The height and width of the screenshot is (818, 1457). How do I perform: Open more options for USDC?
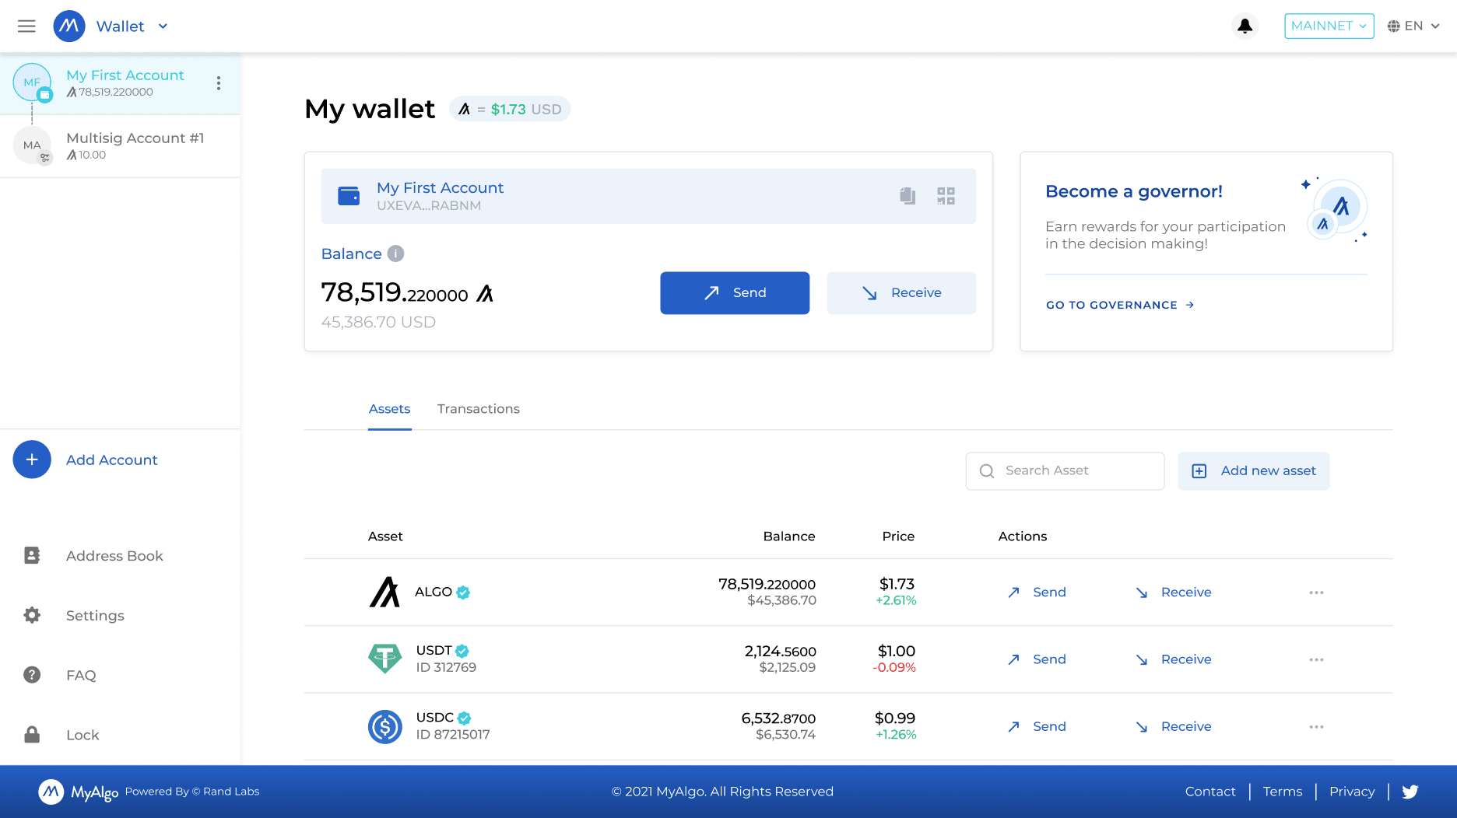1316,726
